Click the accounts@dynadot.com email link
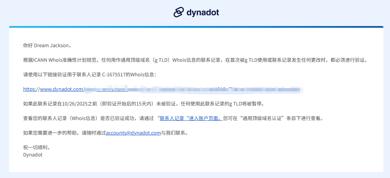Image resolution: width=390 pixels, height=178 pixels. tap(133, 133)
